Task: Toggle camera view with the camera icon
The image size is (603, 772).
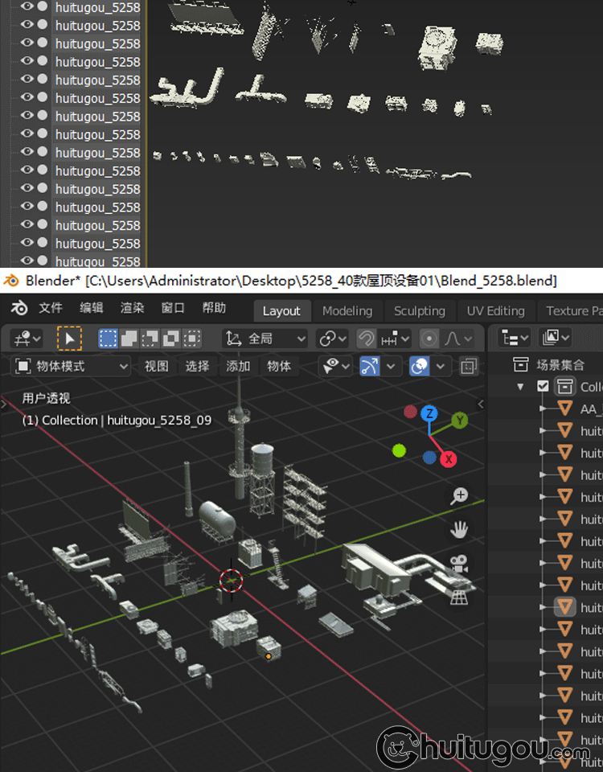Action: point(460,564)
